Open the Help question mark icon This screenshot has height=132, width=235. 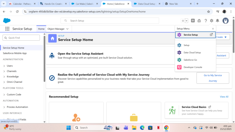click(206, 21)
